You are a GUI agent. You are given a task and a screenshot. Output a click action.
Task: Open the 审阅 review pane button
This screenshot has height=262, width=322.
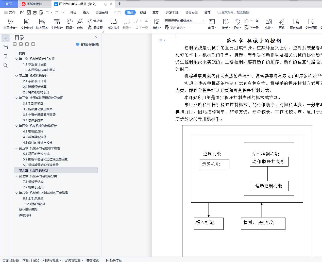pyautogui.click(x=212, y=24)
